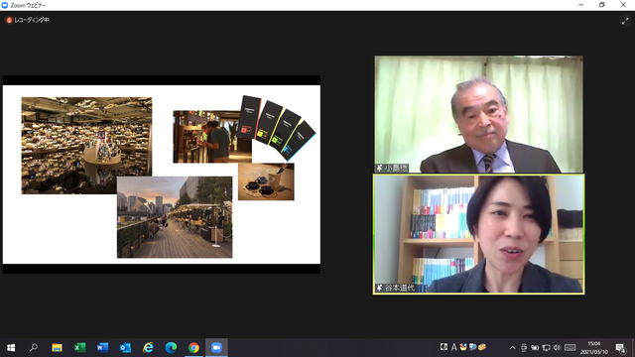The width and height of the screenshot is (635, 357).
Task: Open the Action Center notifications icon
Action: 620,348
